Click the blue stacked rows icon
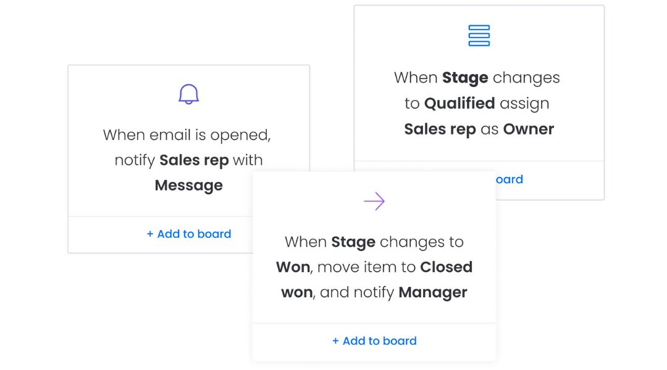667x370 pixels. coord(479,36)
